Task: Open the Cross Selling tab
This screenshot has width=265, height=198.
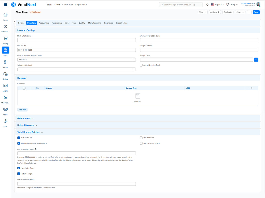Action: click(122, 23)
